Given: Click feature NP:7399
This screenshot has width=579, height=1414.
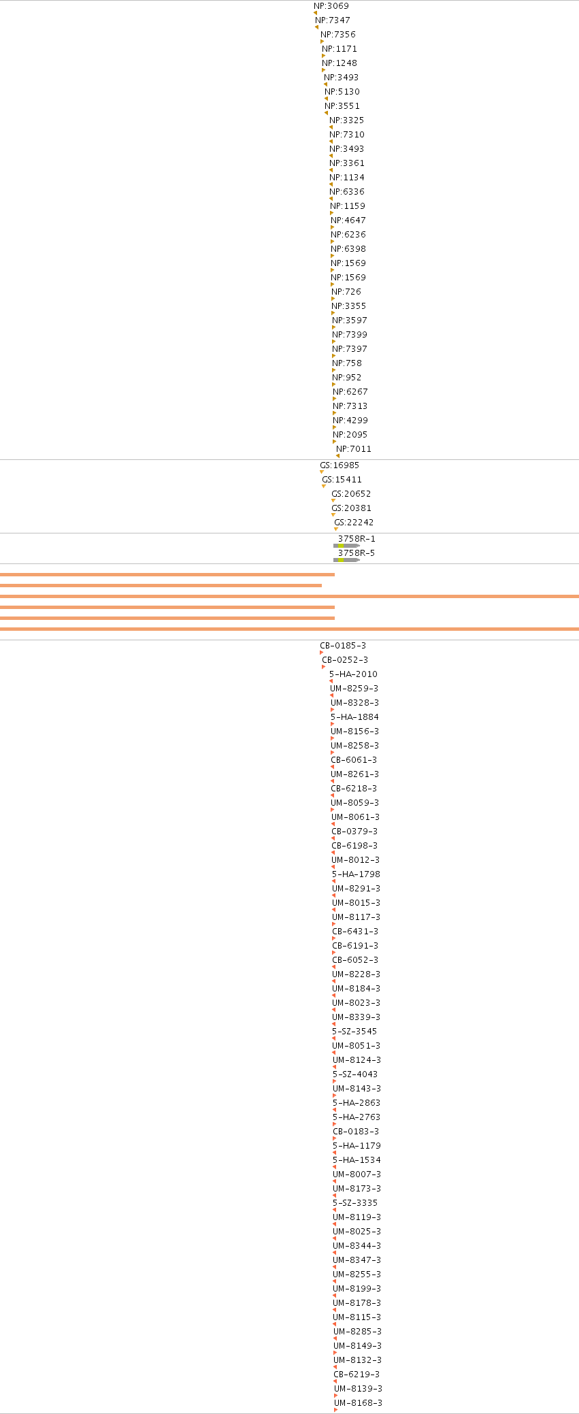Looking at the screenshot, I should pos(350,335).
